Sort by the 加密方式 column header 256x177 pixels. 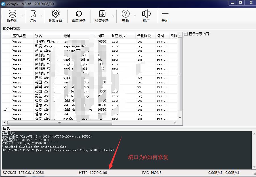(123, 36)
